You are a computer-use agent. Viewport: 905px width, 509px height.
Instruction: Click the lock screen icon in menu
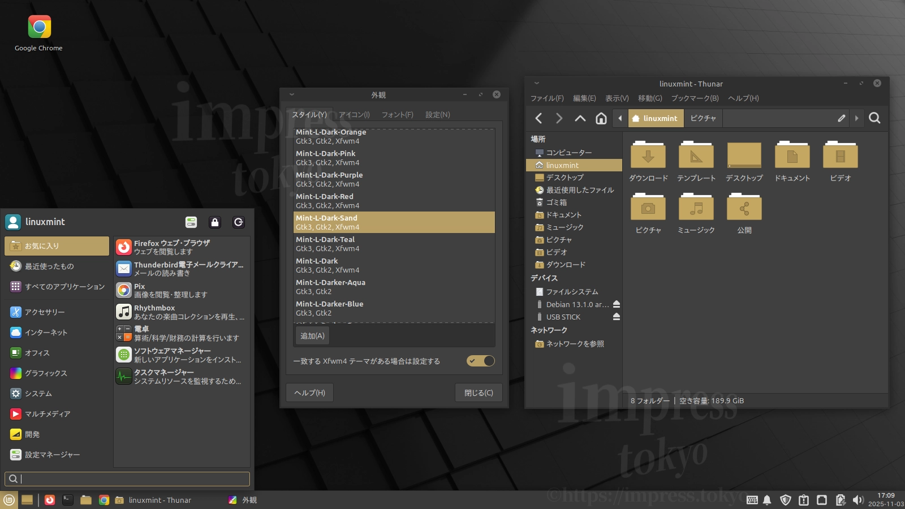pos(215,222)
